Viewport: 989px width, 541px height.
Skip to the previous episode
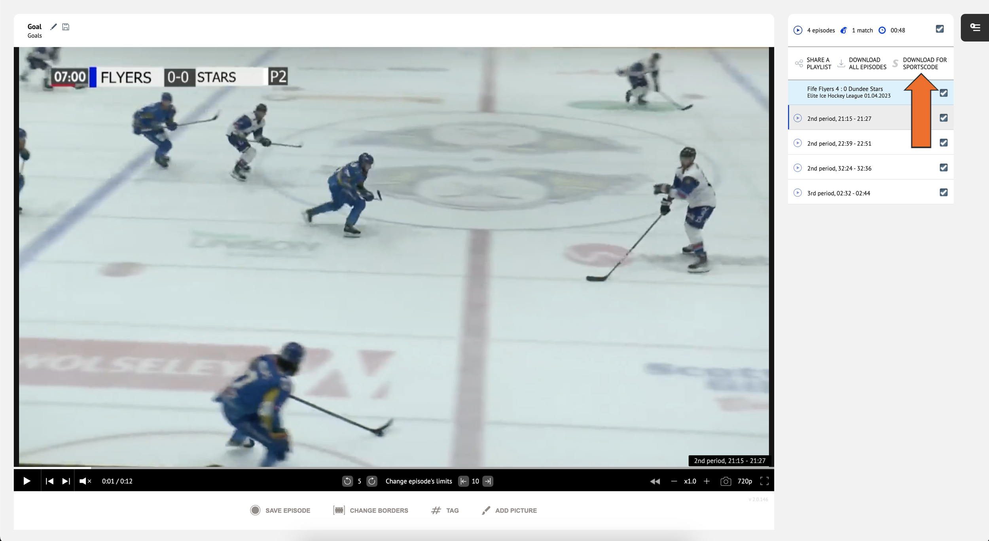pyautogui.click(x=49, y=481)
